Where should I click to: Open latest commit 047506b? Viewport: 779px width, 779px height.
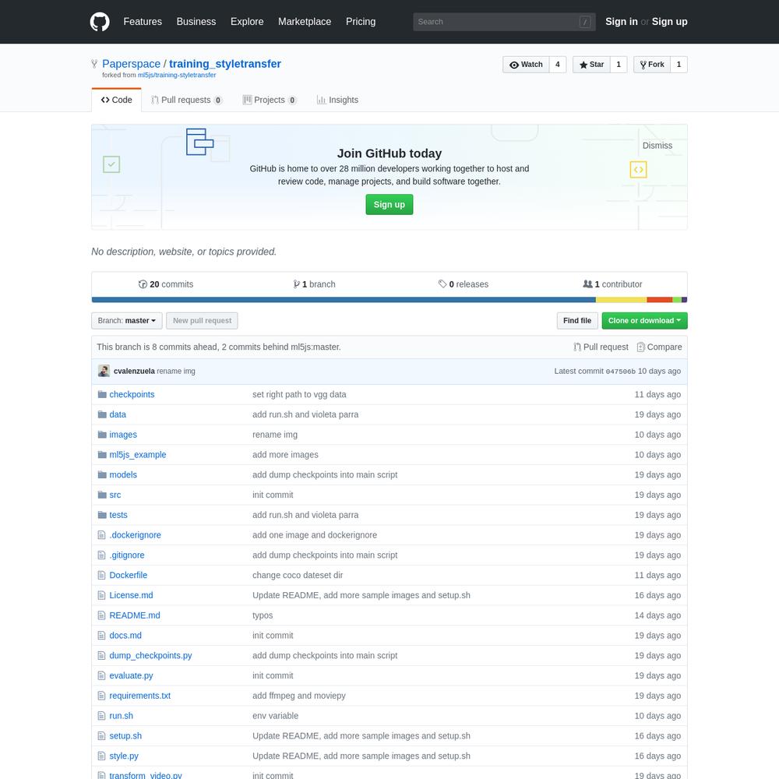point(621,372)
